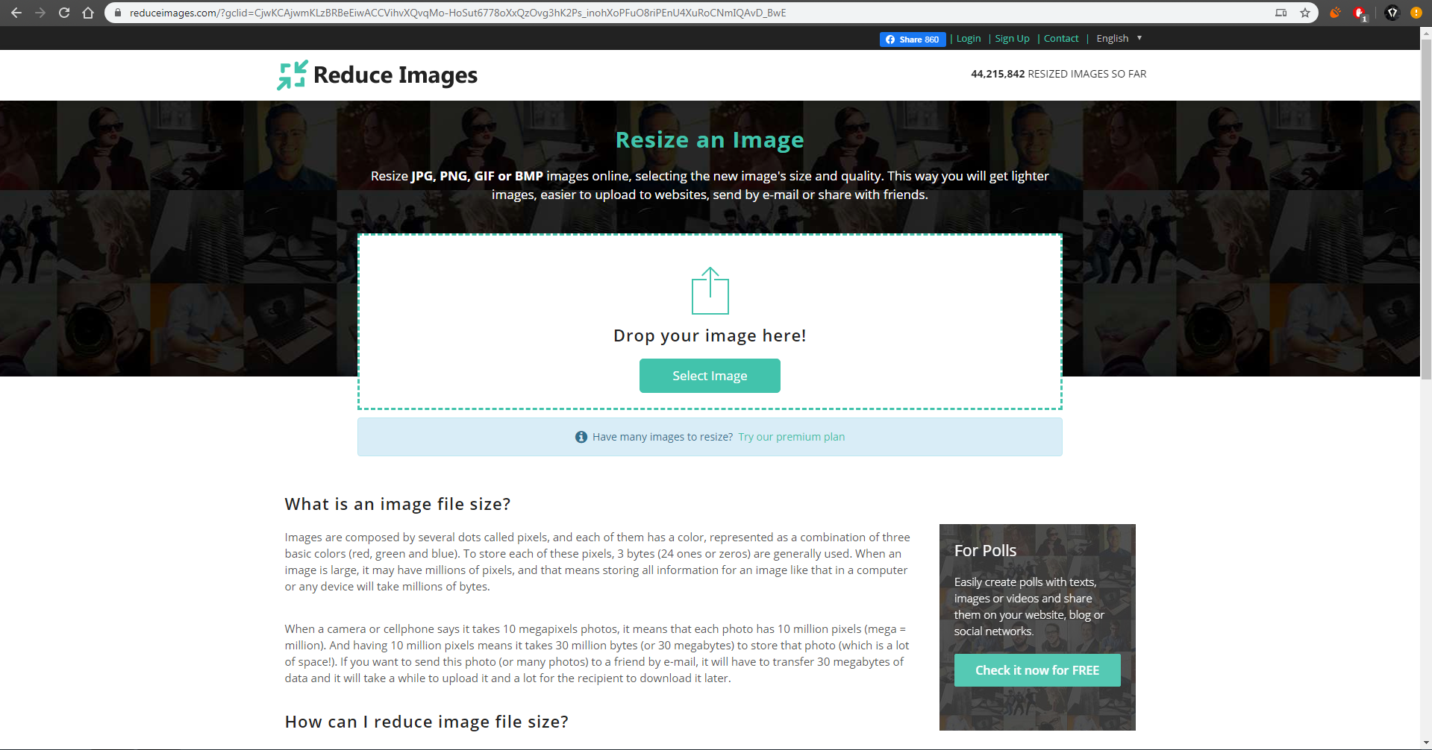The width and height of the screenshot is (1432, 750).
Task: Click the 'Drop your image here!' text
Action: coord(710,335)
